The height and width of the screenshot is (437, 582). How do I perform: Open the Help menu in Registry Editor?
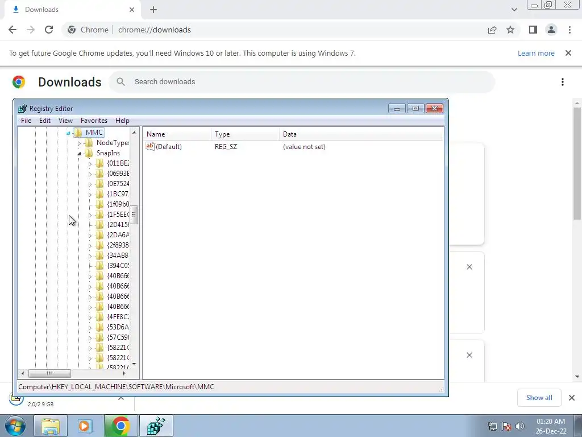(x=122, y=121)
